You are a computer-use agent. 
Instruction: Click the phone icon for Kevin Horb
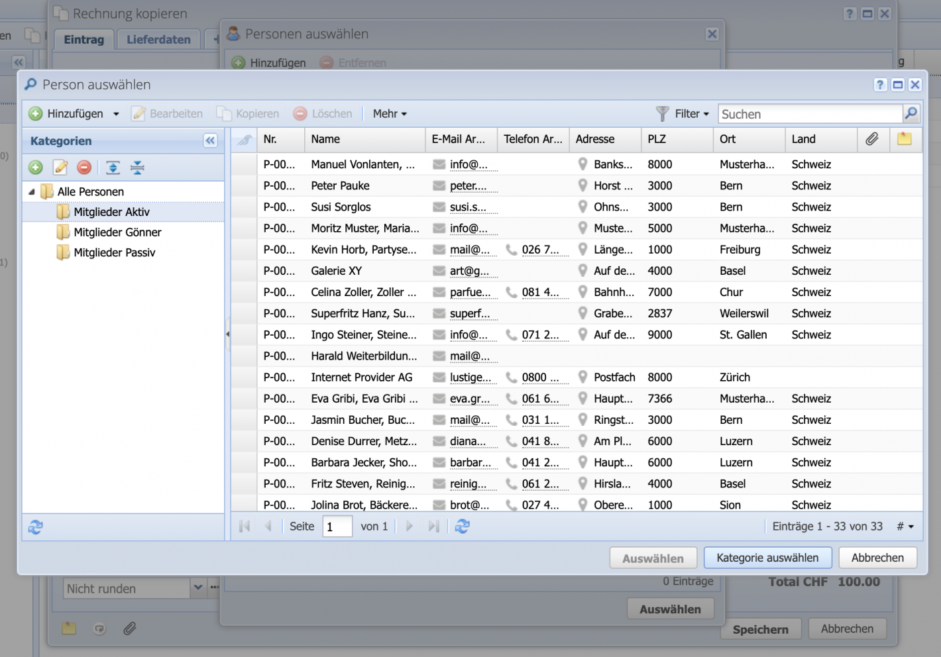pyautogui.click(x=512, y=250)
